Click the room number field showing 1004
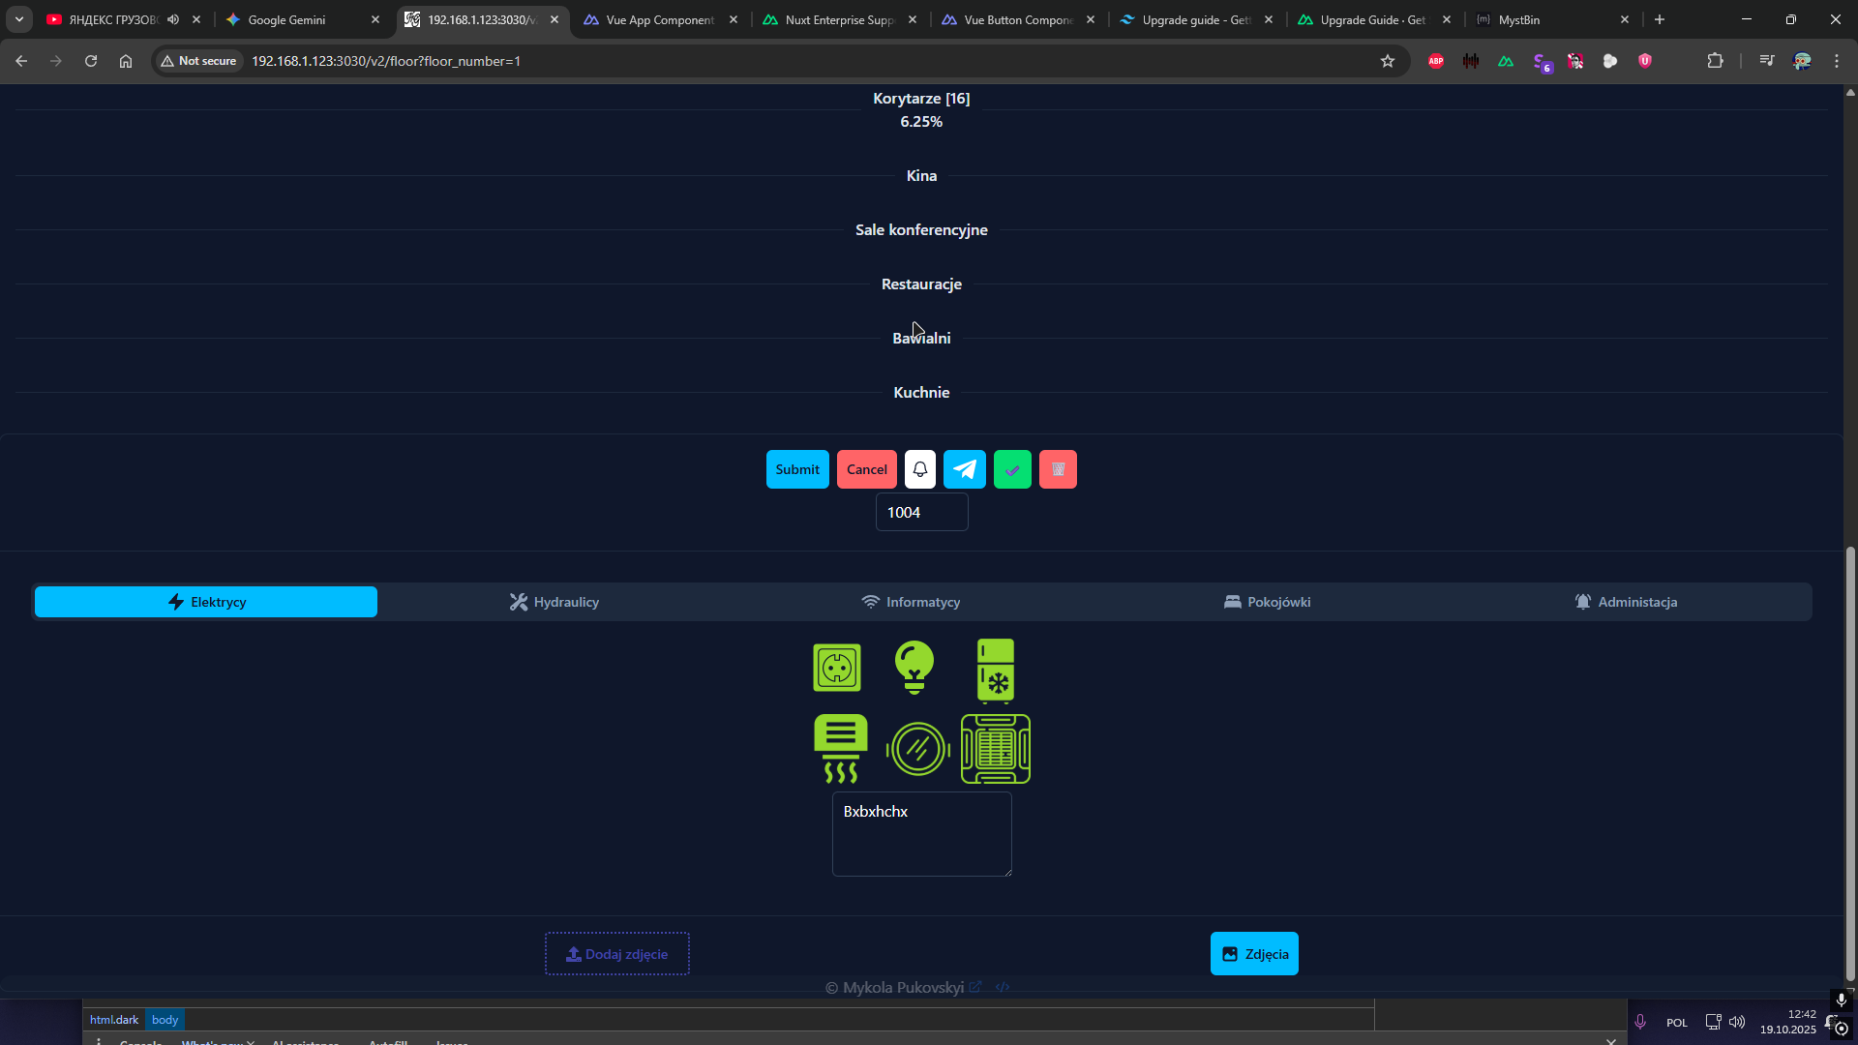The height and width of the screenshot is (1045, 1858). (921, 512)
